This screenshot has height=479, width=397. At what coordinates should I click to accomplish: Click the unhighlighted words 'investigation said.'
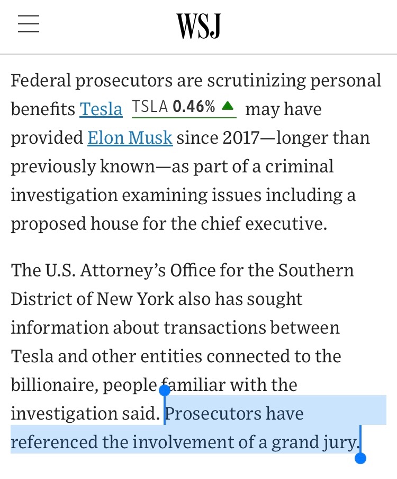[85, 414]
